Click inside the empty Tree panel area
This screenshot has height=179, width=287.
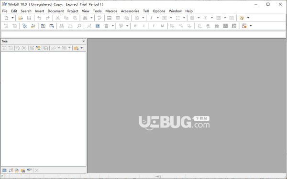pos(43,109)
